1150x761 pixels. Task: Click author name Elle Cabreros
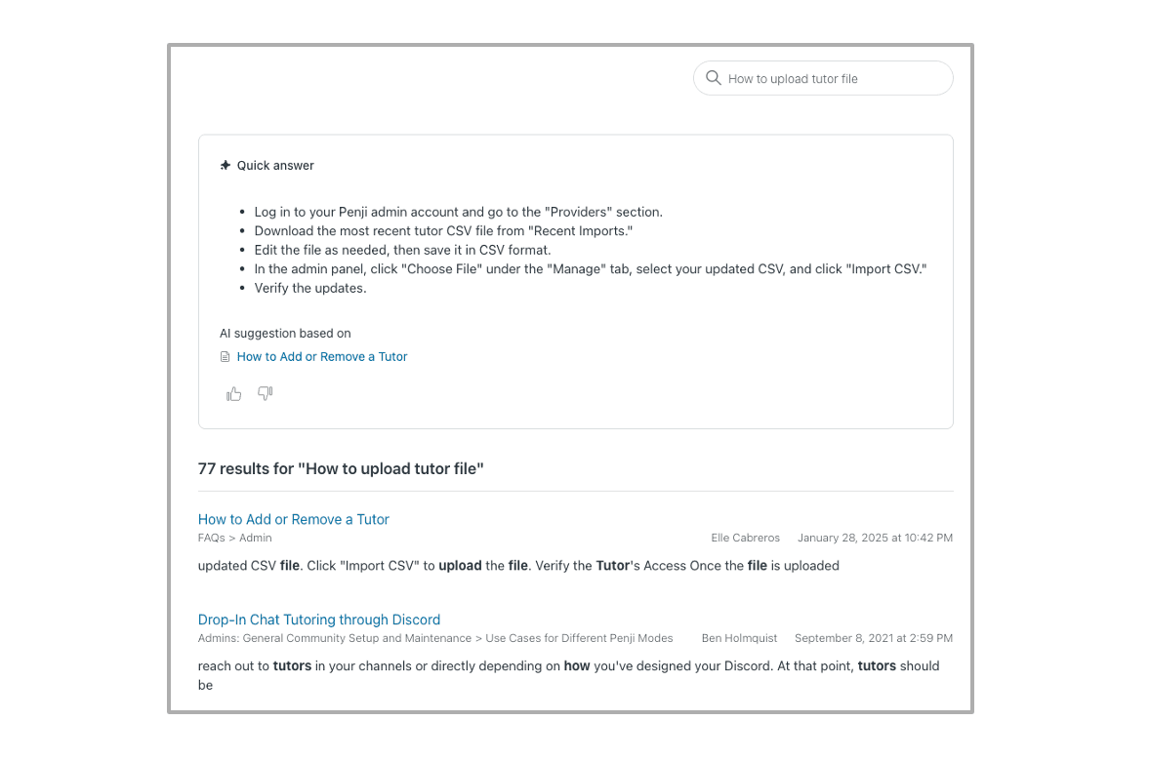point(745,538)
